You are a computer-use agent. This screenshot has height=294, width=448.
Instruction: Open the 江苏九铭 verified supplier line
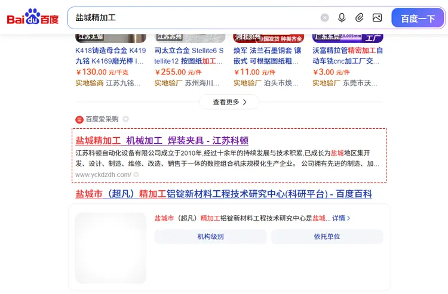pyautogui.click(x=108, y=83)
